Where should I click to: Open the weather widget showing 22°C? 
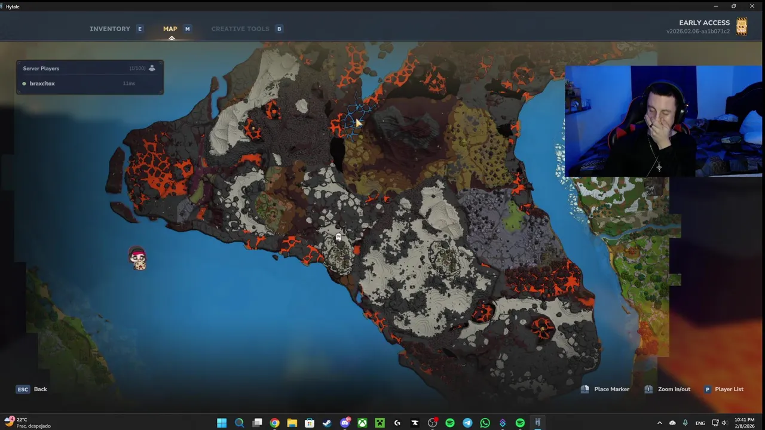[27, 423]
